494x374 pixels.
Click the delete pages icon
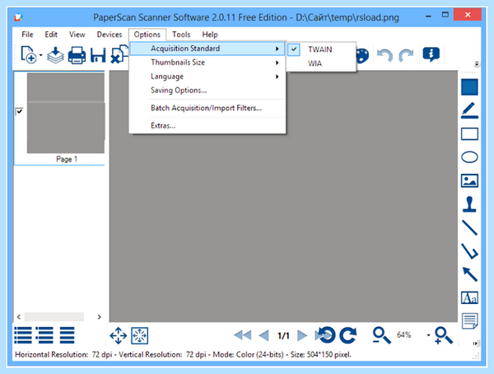click(119, 54)
